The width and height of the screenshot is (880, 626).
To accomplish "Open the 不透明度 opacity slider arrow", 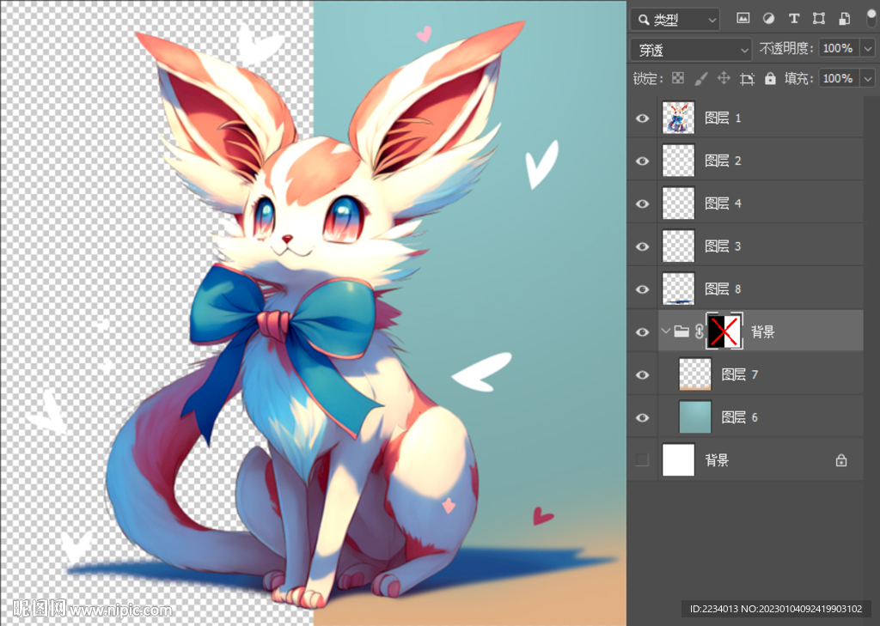I will pos(867,49).
